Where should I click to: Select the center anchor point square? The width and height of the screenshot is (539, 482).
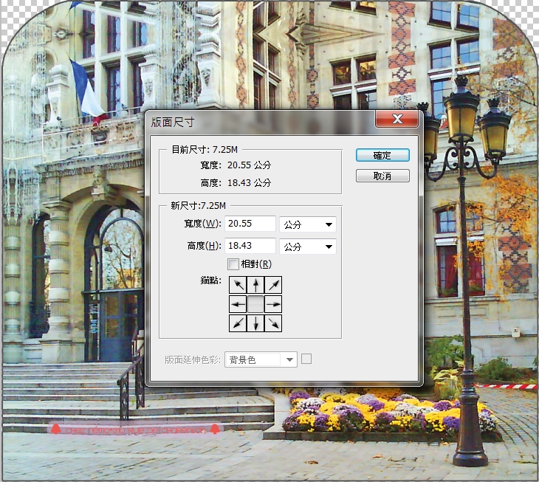(x=255, y=303)
